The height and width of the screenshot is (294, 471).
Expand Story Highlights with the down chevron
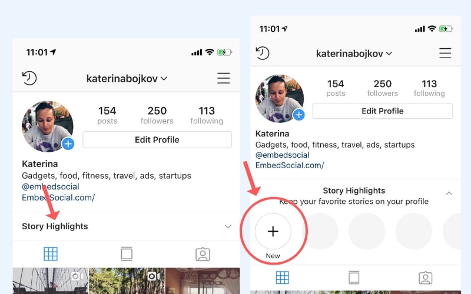click(x=228, y=226)
